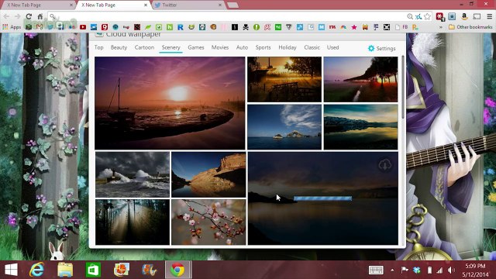Open Cloud wallpaper Settings
This screenshot has height=279, width=496.
(x=382, y=48)
